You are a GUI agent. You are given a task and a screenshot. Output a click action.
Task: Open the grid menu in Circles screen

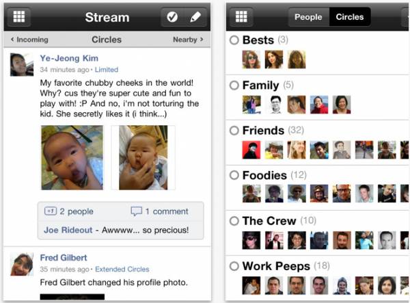(241, 17)
